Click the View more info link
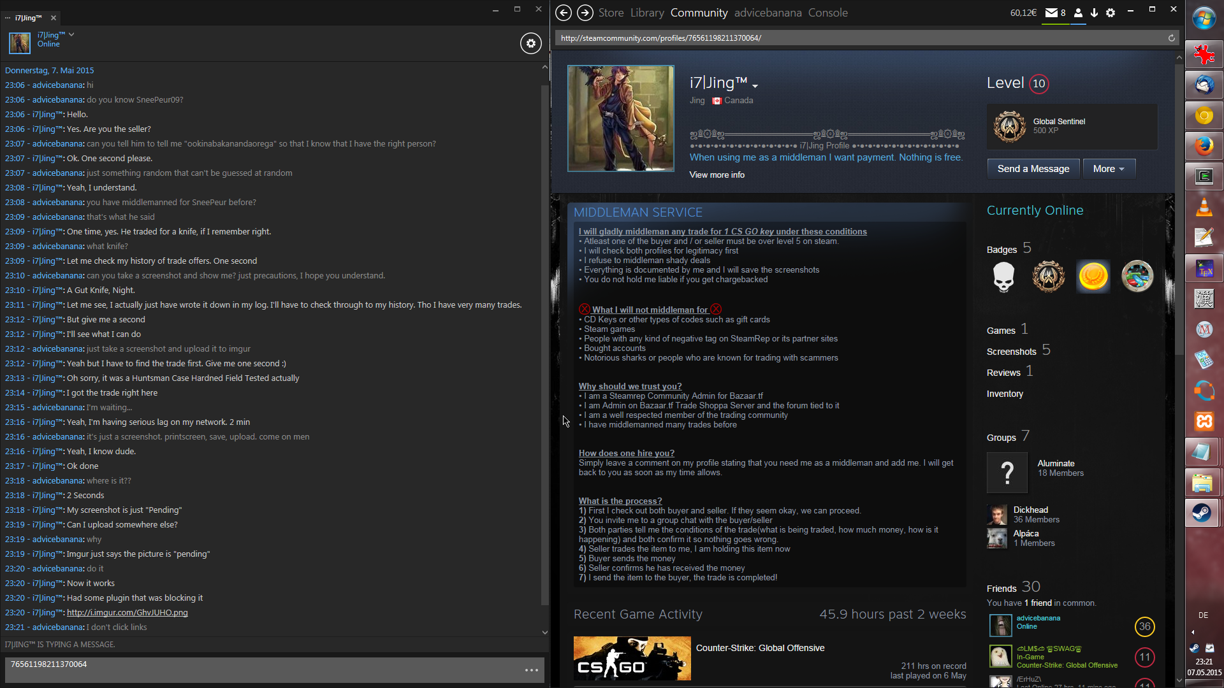Image resolution: width=1224 pixels, height=688 pixels. (x=717, y=175)
